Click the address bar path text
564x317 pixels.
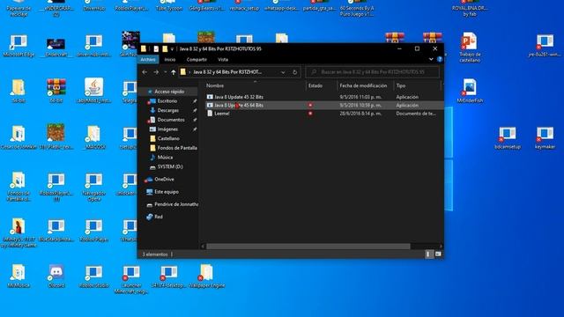(227, 72)
